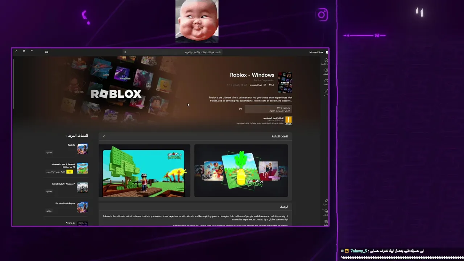Open user profile initials HA
This screenshot has height=261, width=464.
click(46, 52)
